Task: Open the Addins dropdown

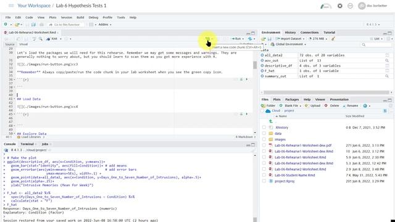Action: [x=105, y=25]
